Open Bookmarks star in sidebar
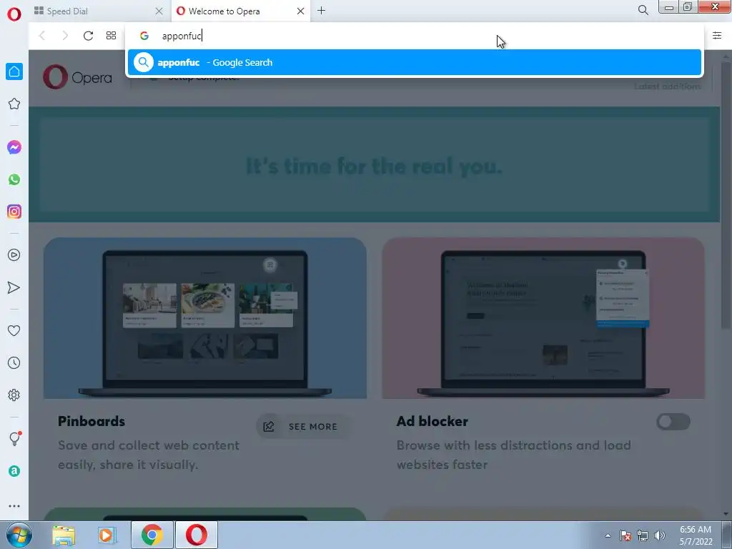Image resolution: width=732 pixels, height=549 pixels. click(x=14, y=104)
